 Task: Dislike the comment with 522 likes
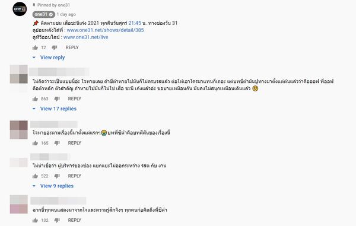pos(57,176)
